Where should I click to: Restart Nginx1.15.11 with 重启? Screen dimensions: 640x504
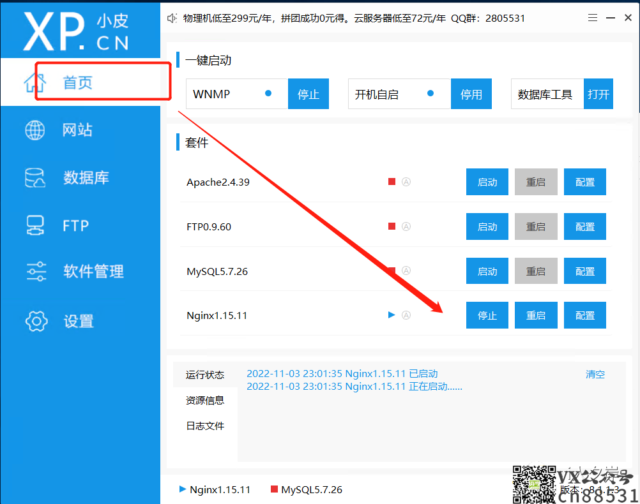(x=536, y=315)
